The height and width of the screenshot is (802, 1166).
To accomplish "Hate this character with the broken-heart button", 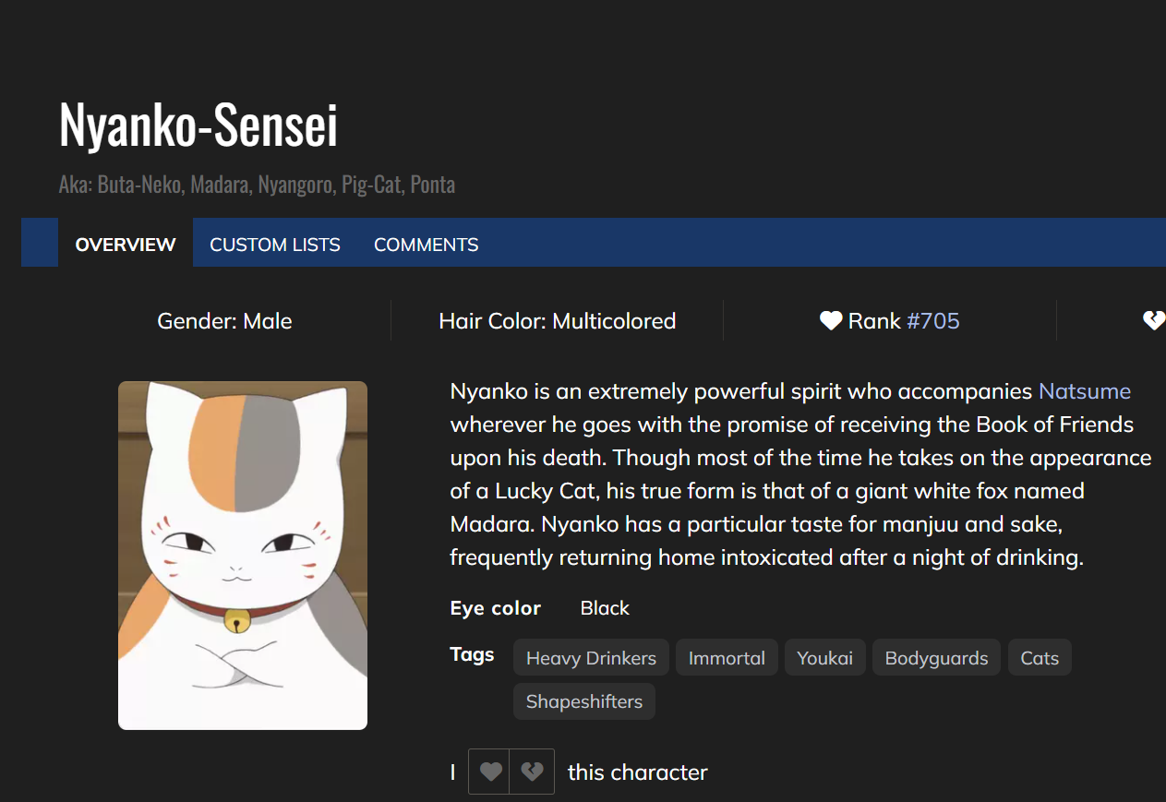I will point(532,772).
